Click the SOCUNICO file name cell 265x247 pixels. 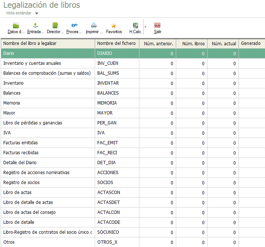[x=117, y=232]
